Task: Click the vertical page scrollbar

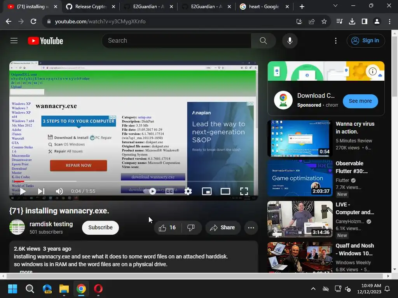Action: click(395, 66)
